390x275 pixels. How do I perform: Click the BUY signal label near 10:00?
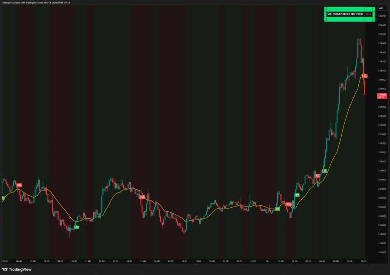point(77,227)
